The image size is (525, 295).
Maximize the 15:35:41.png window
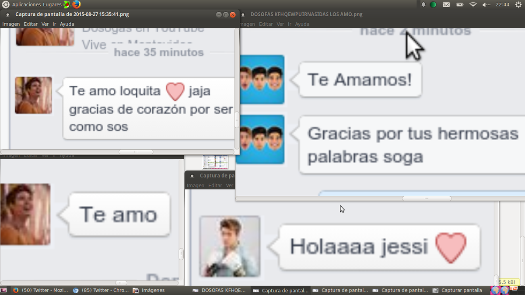[x=226, y=14]
